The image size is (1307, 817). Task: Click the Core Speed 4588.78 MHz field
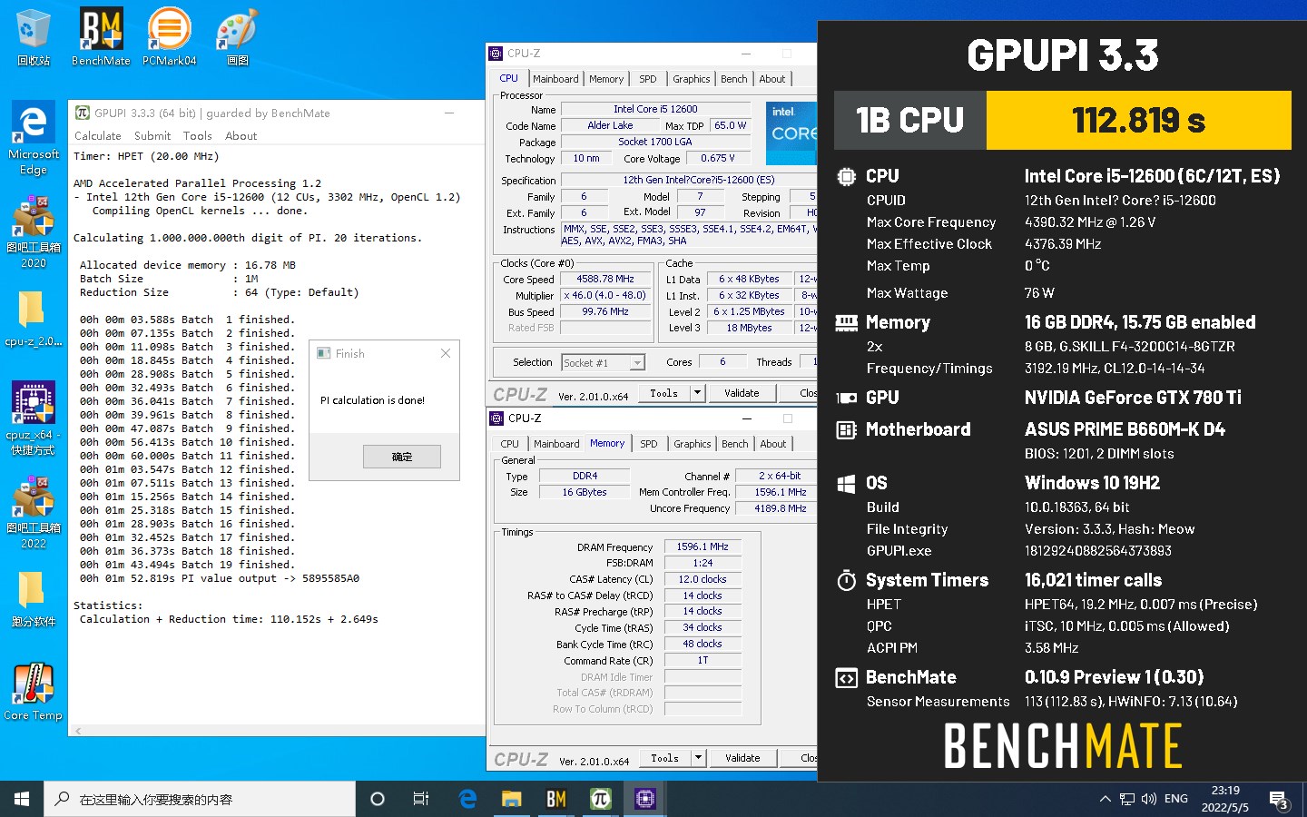pos(606,279)
